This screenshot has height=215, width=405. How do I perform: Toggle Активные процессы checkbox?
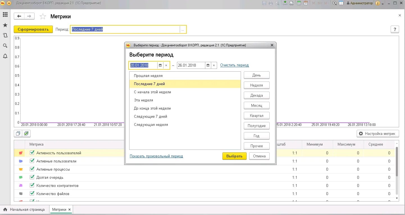pos(32,169)
